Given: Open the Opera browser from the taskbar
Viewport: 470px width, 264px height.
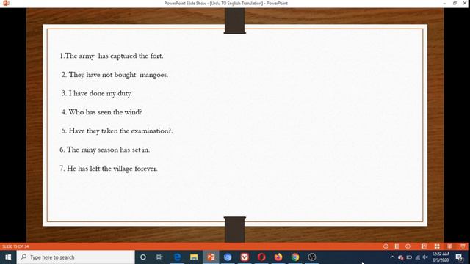Looking at the screenshot, I should pos(261,257).
